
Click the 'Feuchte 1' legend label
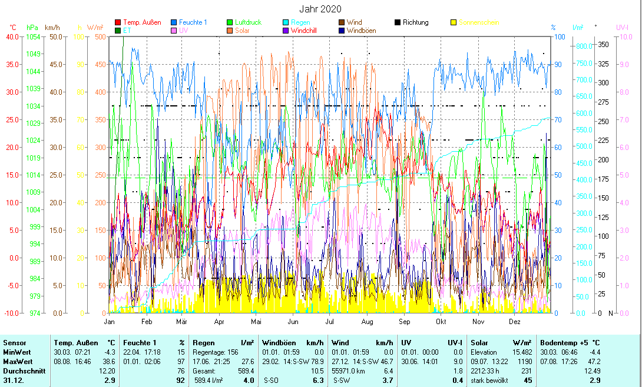(193, 22)
